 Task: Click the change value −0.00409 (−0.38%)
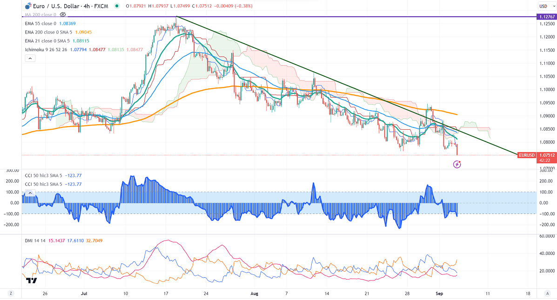point(234,6)
